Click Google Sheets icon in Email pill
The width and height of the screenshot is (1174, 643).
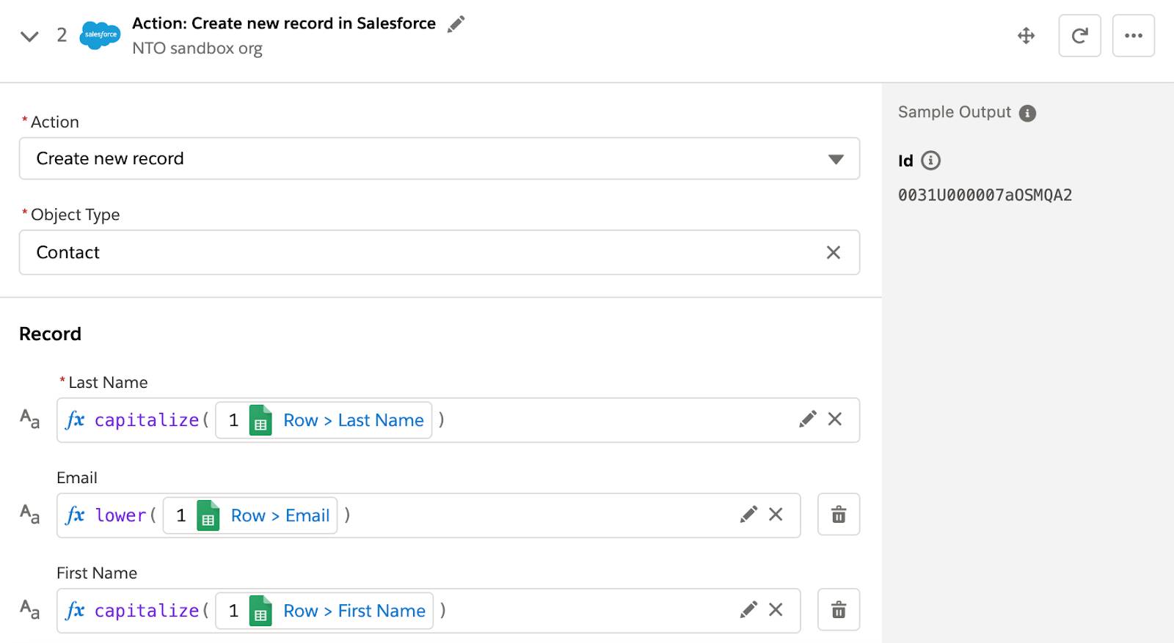coord(208,515)
